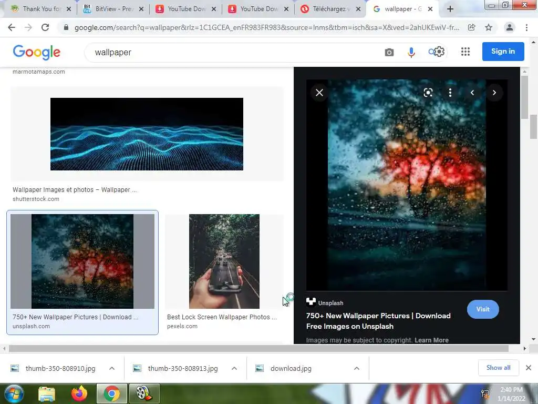Close the image preview panel
The height and width of the screenshot is (404, 538).
tap(319, 93)
